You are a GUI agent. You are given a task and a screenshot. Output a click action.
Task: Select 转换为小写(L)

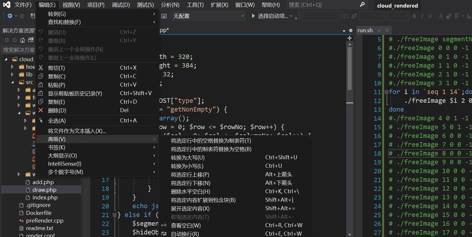click(234, 166)
